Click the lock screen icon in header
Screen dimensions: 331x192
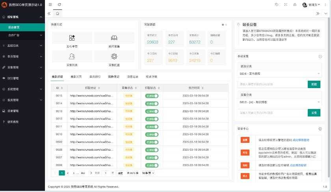[x=295, y=5]
